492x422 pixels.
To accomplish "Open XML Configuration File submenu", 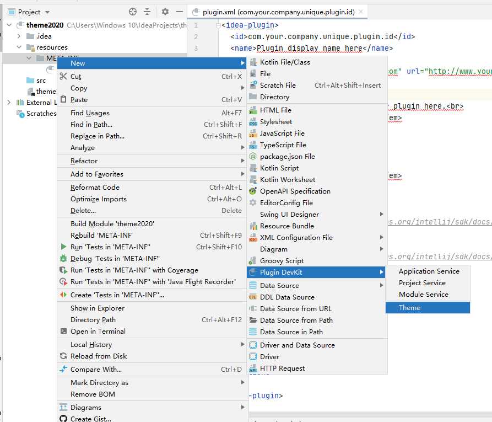I will click(317, 238).
